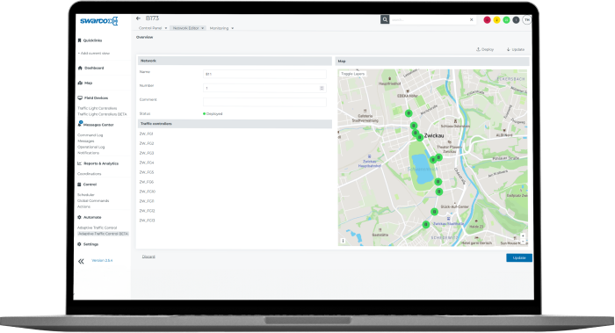
Task: Click green marker near Glück-Auf-Center label
Action: tap(435, 212)
